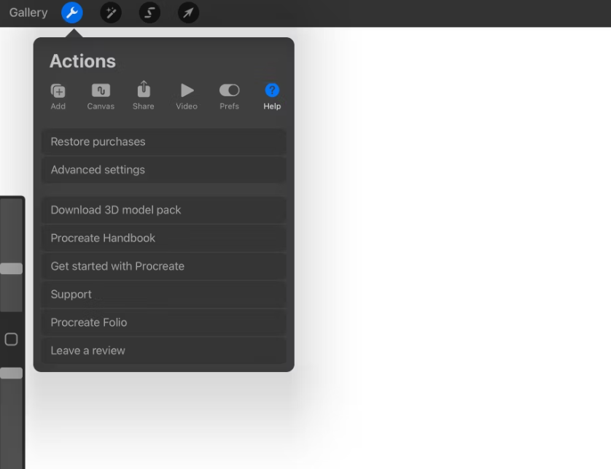Switch to the Canvas tab
The width and height of the screenshot is (611, 469).
click(x=101, y=97)
